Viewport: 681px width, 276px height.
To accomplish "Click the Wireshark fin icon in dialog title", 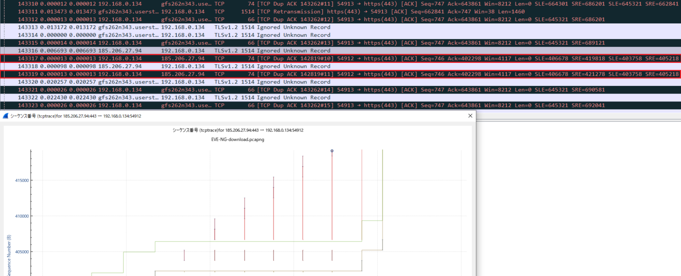I will click(6, 116).
